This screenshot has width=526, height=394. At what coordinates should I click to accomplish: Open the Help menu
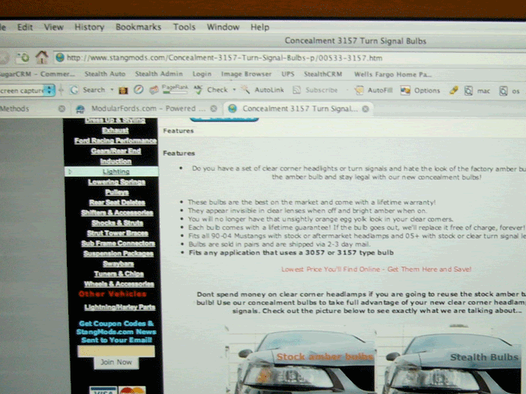(260, 27)
